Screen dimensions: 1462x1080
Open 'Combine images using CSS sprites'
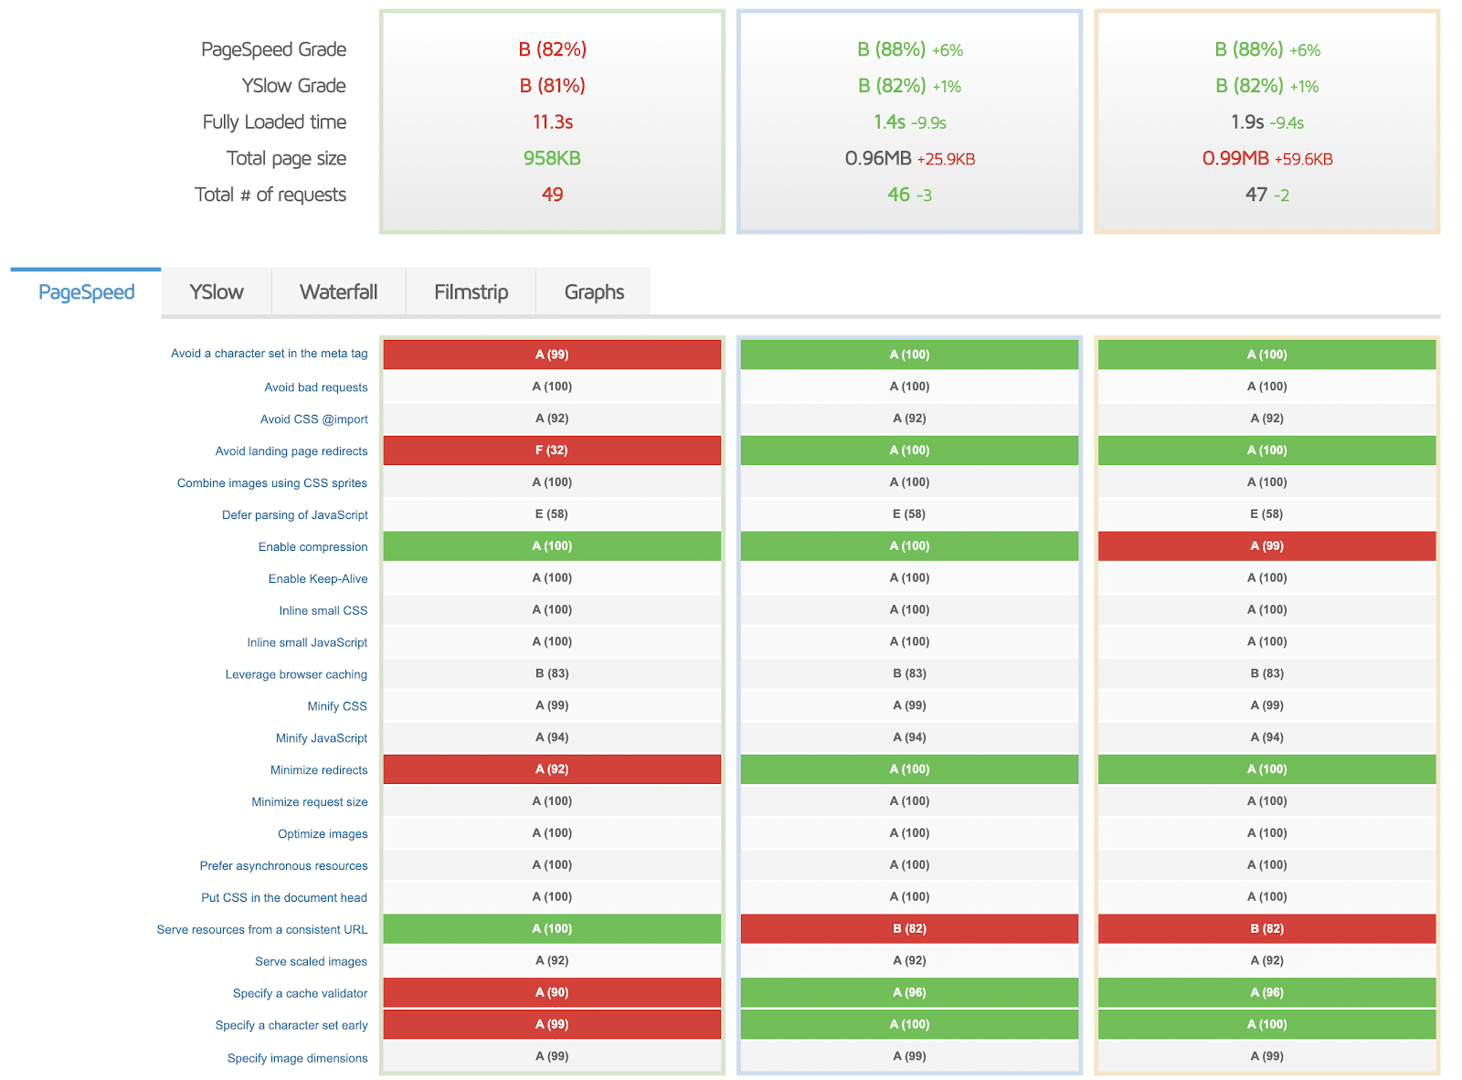(x=271, y=483)
